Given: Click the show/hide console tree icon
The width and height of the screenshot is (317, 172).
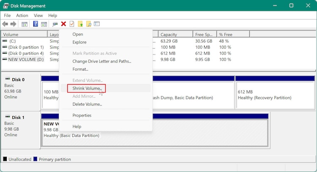Looking at the screenshot, I should (x=25, y=24).
